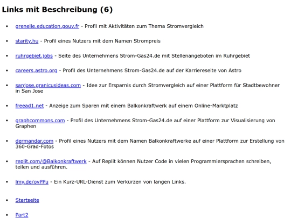Click text 'Auf Replit können Nutzer Code'

(x=129, y=161)
